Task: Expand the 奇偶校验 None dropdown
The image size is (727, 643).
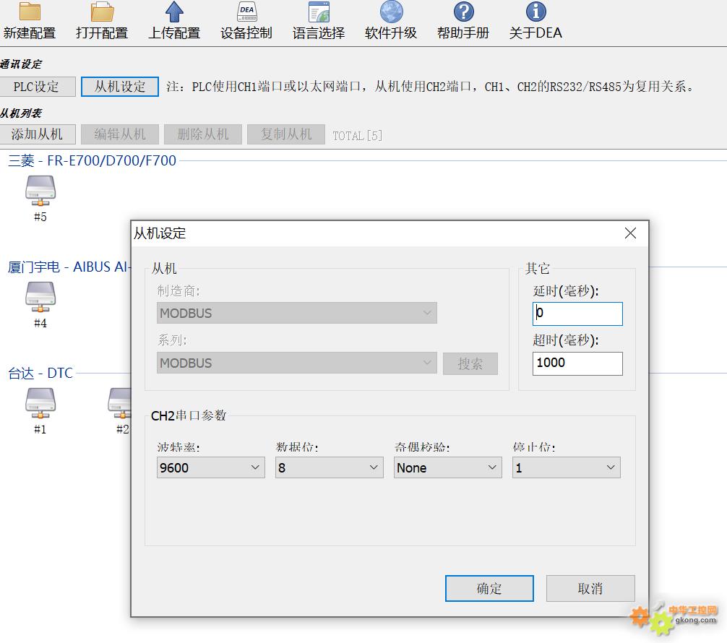Action: (x=447, y=467)
